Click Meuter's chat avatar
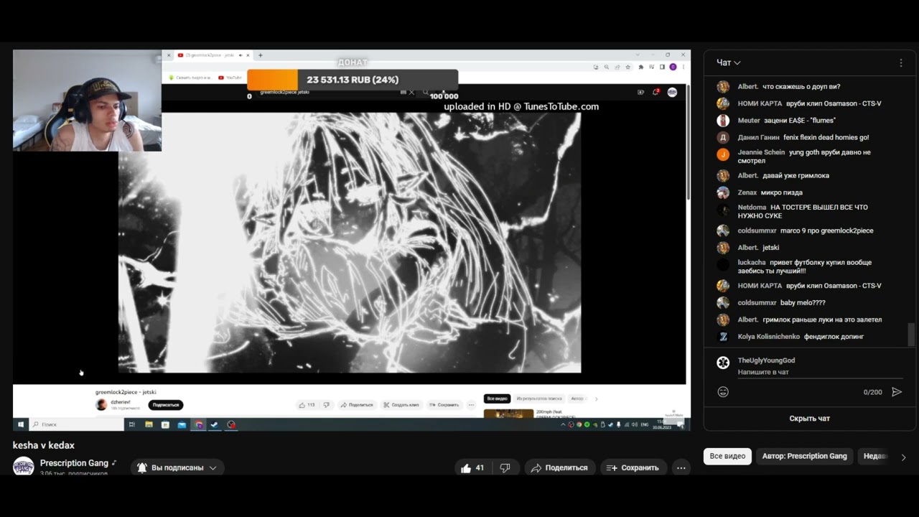The image size is (919, 517). [723, 121]
